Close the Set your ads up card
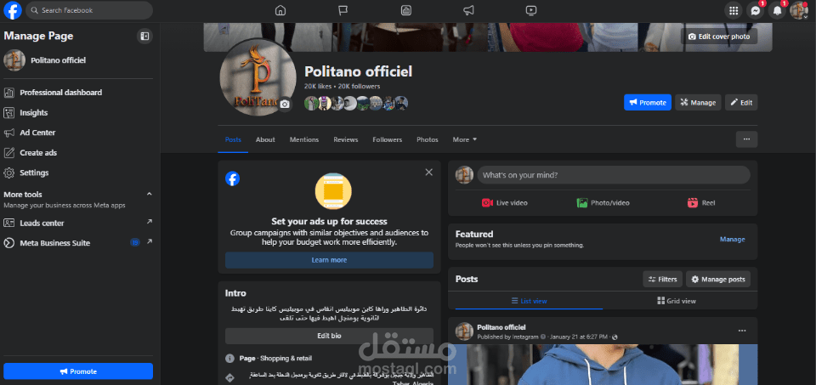 (428, 173)
